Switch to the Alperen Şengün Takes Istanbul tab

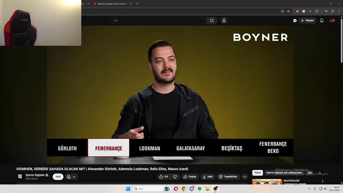[112, 4]
